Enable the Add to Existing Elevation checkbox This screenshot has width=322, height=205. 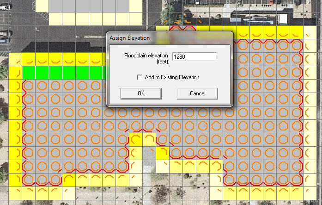tap(140, 77)
